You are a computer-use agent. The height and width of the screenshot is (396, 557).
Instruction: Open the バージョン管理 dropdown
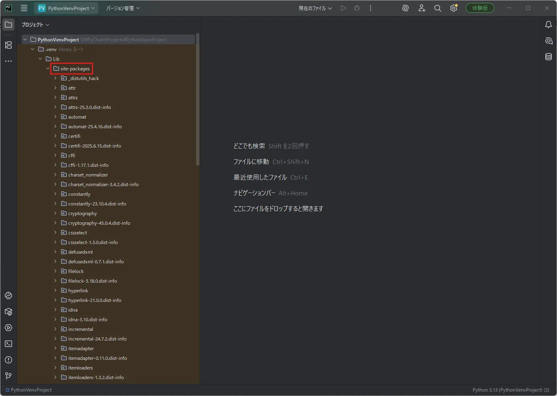point(123,8)
